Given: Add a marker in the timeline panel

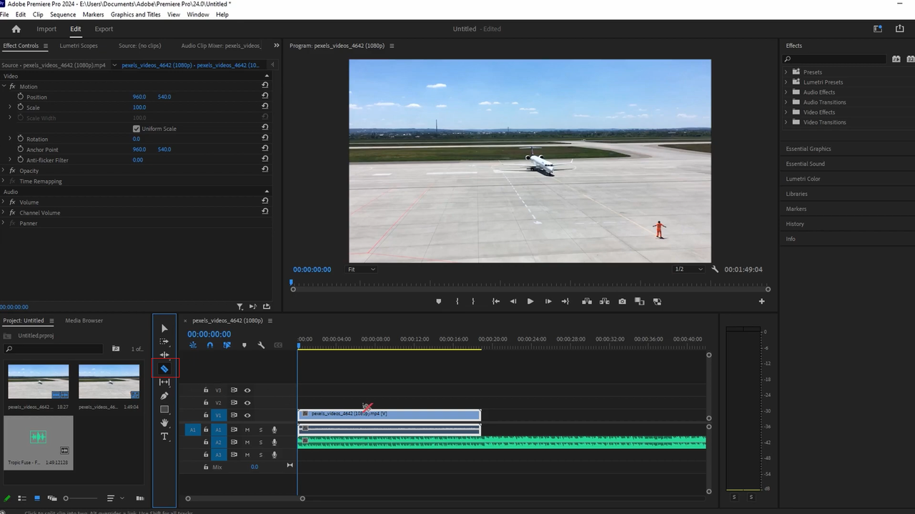Looking at the screenshot, I should point(244,345).
